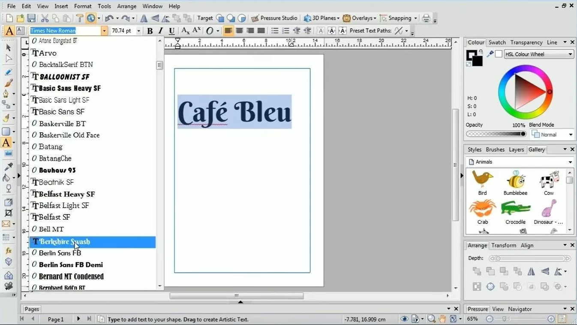Open the Insert menu
This screenshot has width=577, height=325.
61,6
